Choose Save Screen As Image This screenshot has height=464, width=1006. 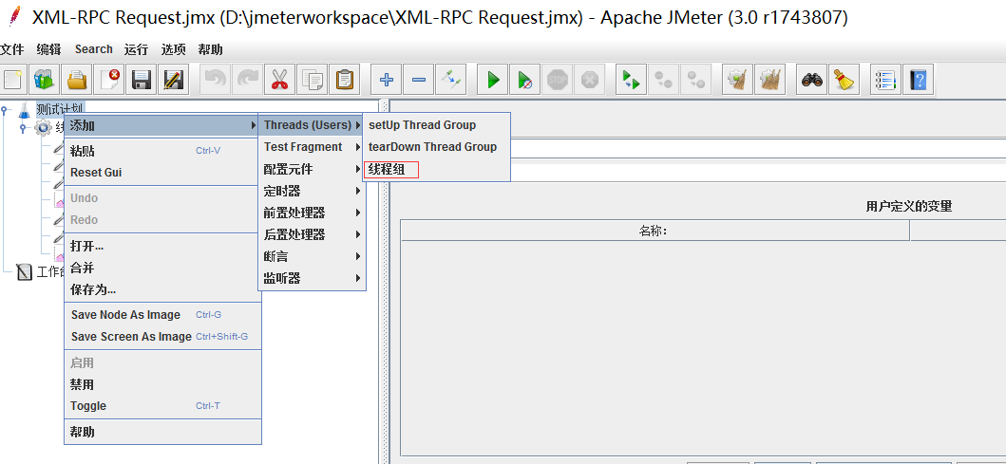tap(162, 337)
